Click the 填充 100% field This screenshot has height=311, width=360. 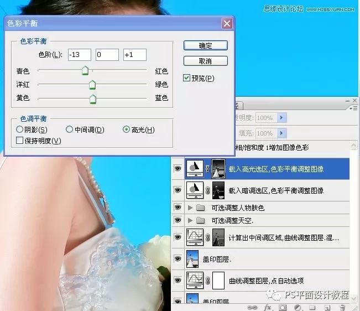(x=267, y=133)
